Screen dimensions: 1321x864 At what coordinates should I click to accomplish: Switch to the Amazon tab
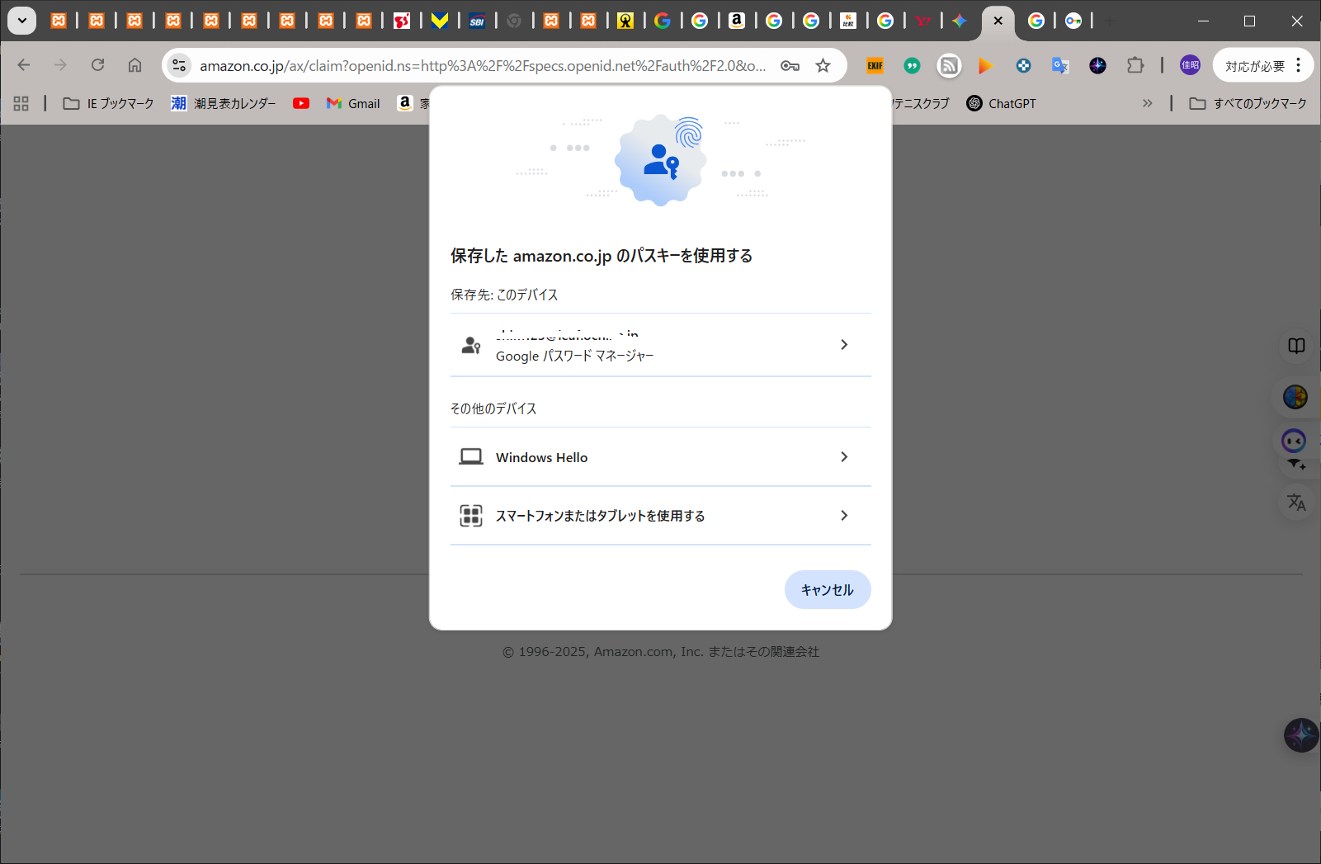[737, 21]
